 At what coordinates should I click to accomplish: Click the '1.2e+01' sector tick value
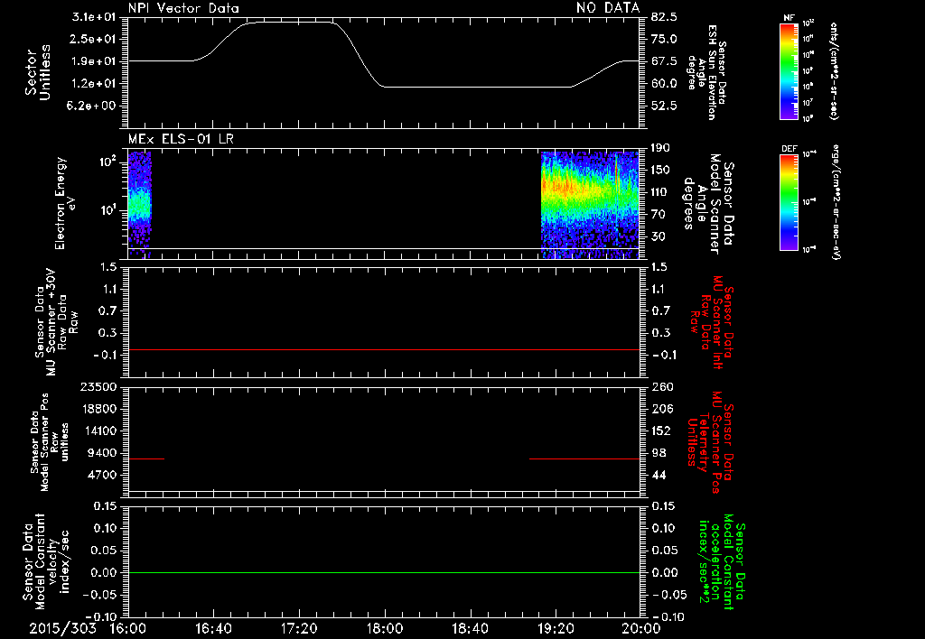pyautogui.click(x=94, y=84)
